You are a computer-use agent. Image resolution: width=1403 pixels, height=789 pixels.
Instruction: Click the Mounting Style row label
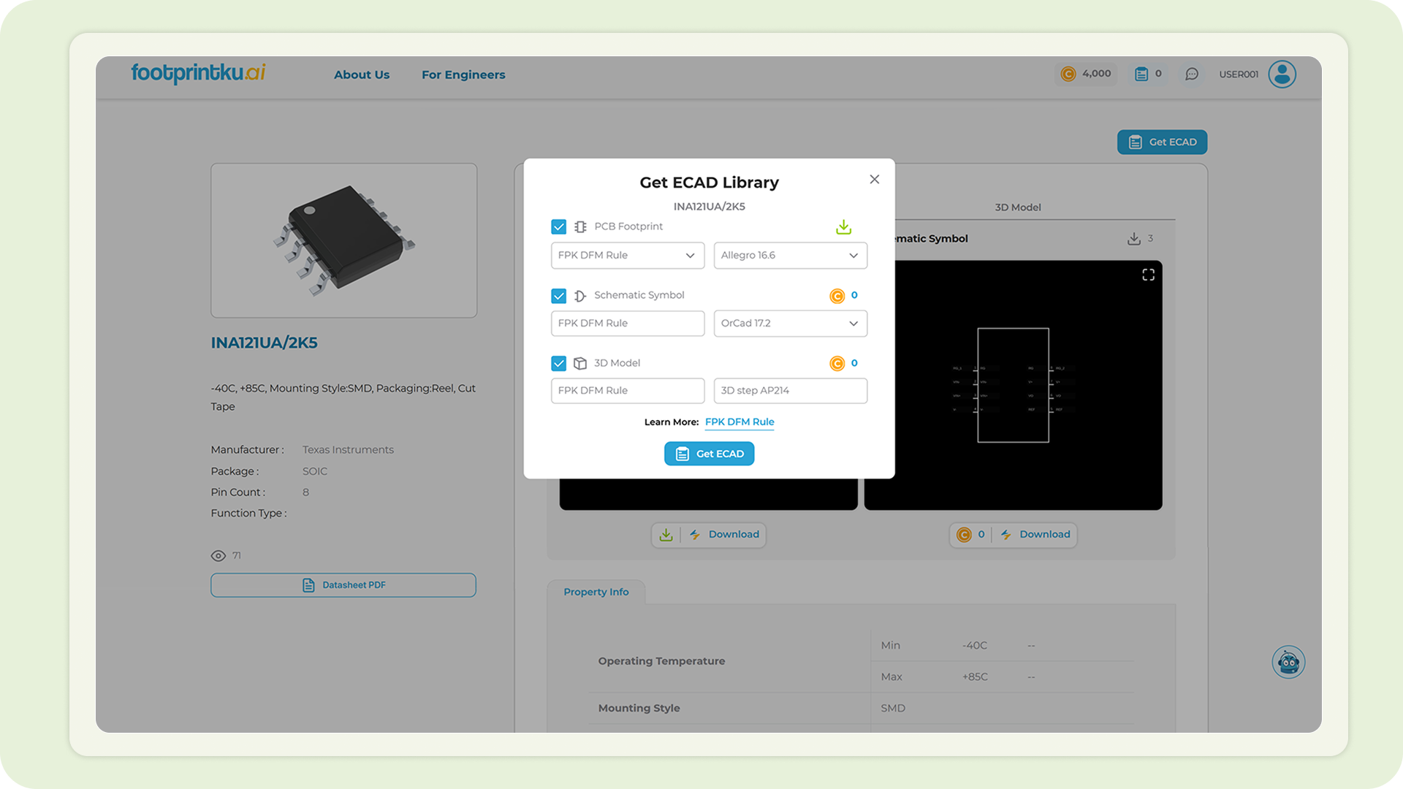pyautogui.click(x=639, y=708)
